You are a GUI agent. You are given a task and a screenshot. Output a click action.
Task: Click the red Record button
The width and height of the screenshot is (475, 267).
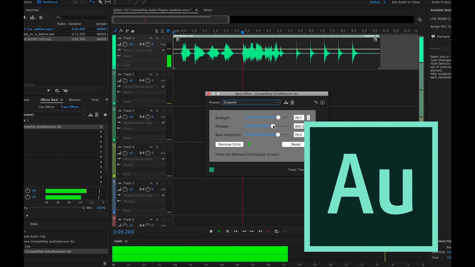tap(268, 231)
